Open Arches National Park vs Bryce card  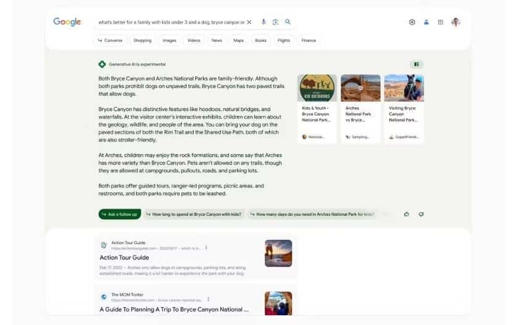pos(360,109)
